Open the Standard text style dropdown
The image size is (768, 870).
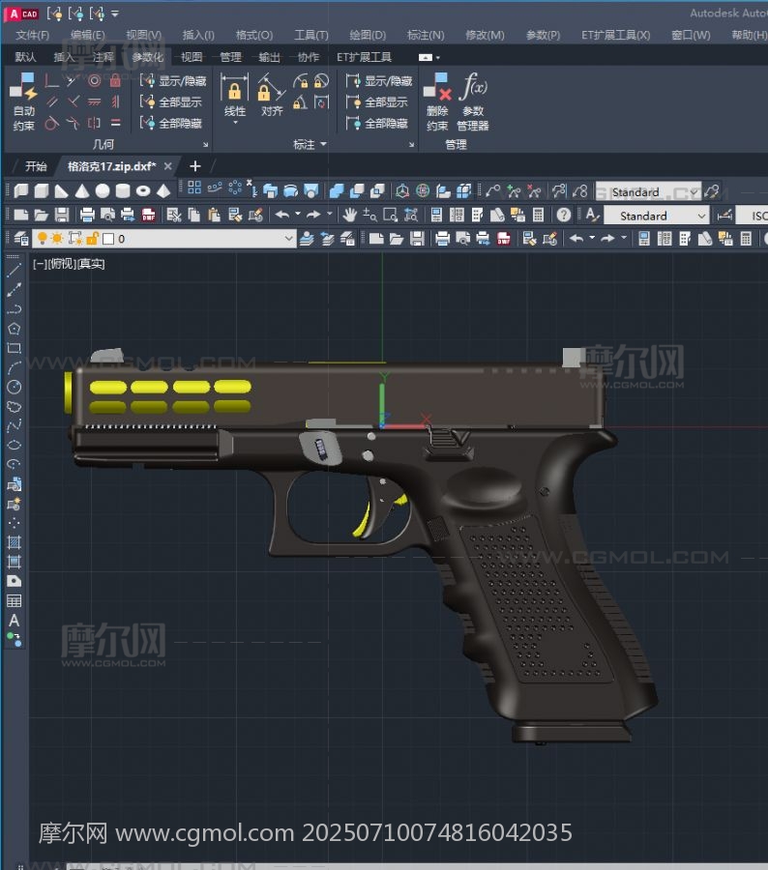(x=702, y=216)
